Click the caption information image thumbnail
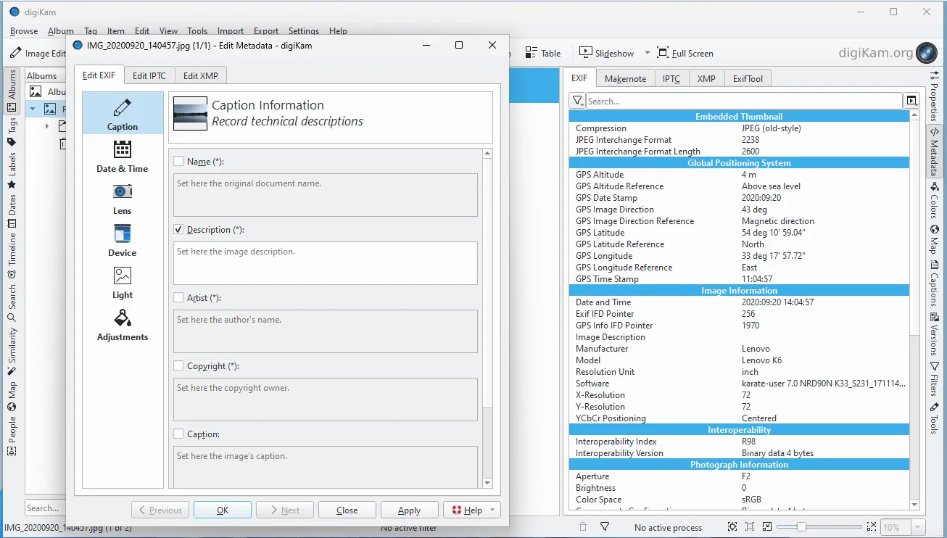 (191, 113)
